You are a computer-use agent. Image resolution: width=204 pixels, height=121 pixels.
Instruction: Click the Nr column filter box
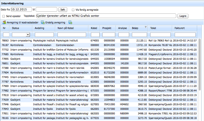point(6,35)
